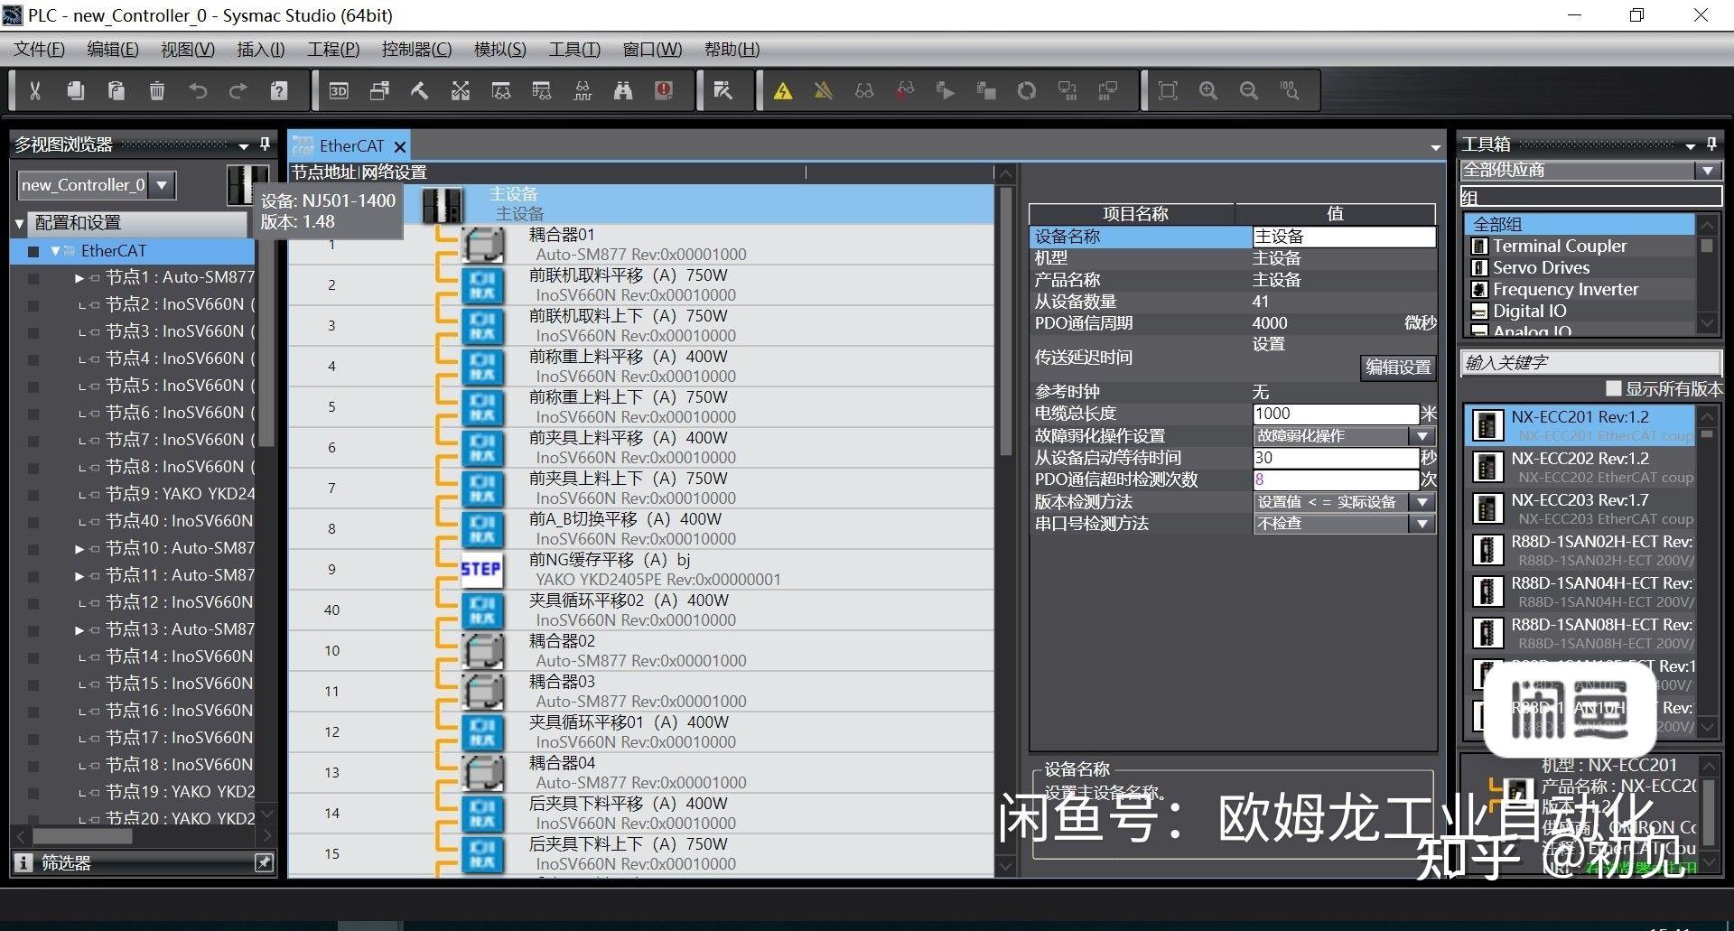Click the Paste toolbar icon
1734x931 pixels.
coord(116,90)
